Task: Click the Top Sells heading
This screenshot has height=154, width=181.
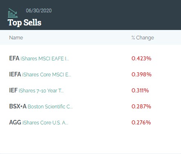Action: pos(25,23)
